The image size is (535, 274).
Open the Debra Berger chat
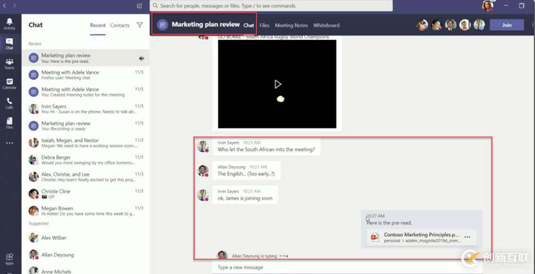[x=85, y=160]
